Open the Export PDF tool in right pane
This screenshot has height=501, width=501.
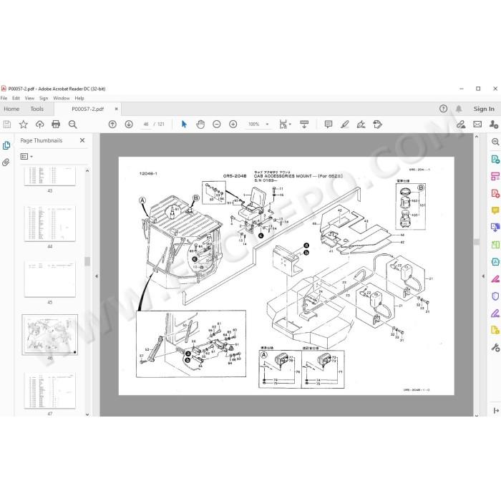coord(495,159)
